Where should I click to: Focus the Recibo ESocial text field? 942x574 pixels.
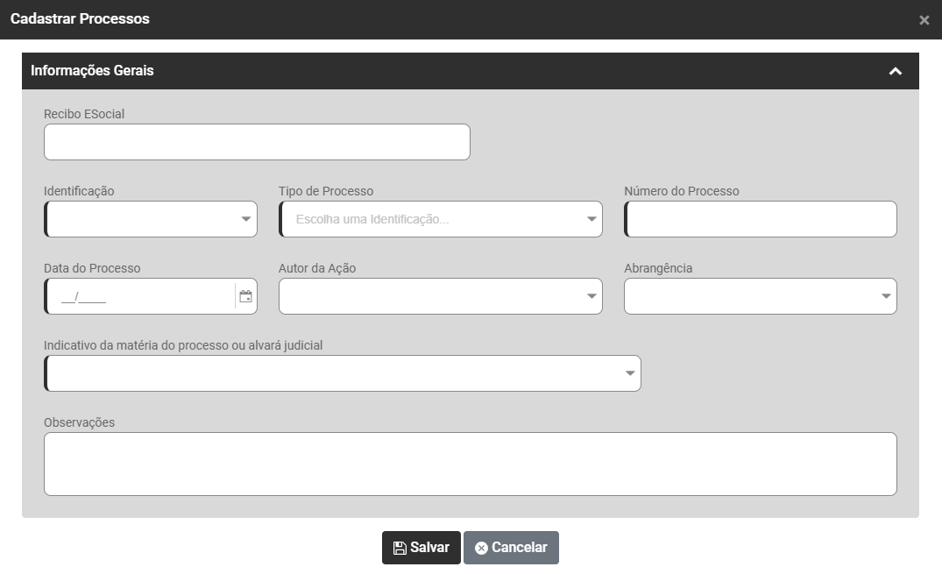tap(257, 142)
